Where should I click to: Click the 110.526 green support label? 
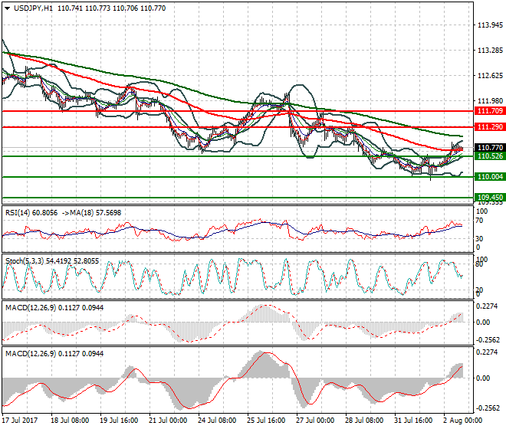click(x=490, y=156)
